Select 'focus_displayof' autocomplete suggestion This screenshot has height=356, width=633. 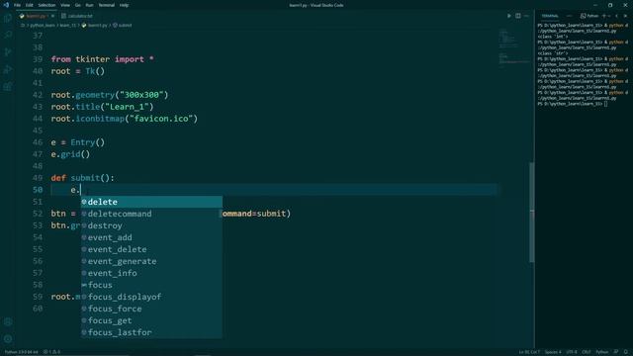point(151,297)
